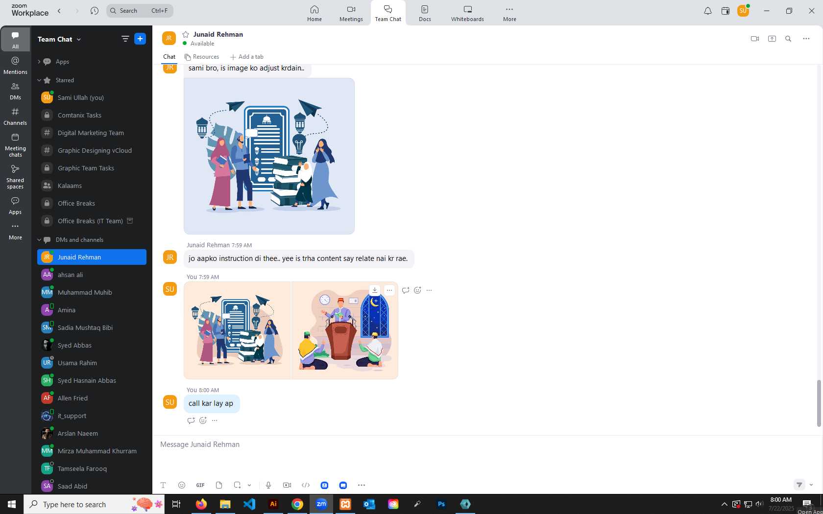823x514 pixels.
Task: Click Add a tab
Action: click(x=247, y=57)
